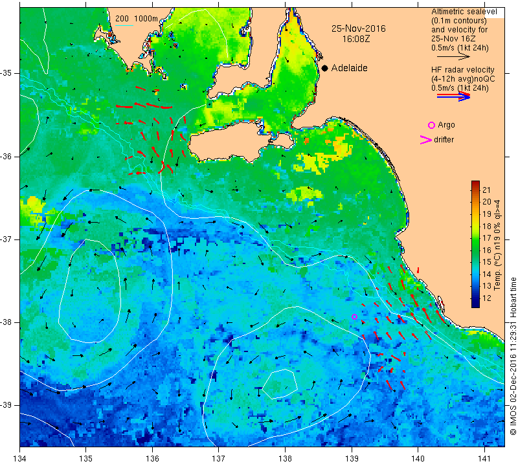518x466 pixels.
Task: Click the 21 value on the temperature scale
Action: (x=487, y=190)
